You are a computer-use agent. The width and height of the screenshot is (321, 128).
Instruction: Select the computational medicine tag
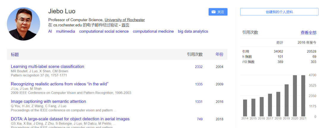click(153, 31)
